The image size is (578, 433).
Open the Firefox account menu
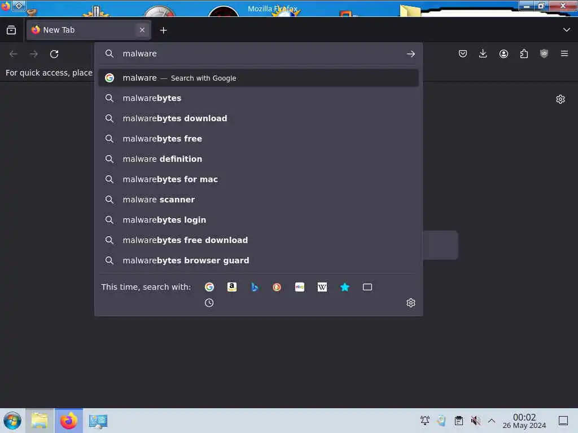(x=503, y=54)
